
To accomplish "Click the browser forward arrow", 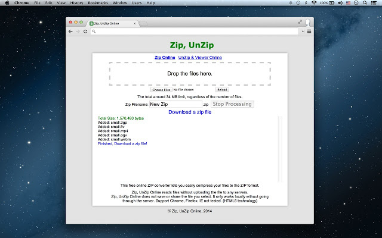I will pos(78,31).
